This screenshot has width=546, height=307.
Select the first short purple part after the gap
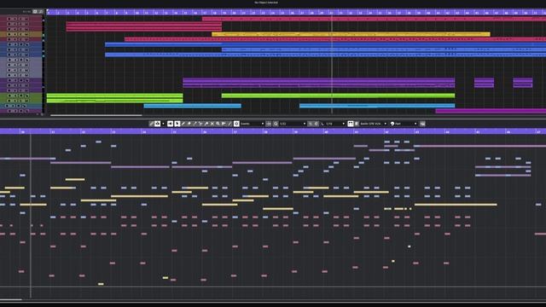click(x=484, y=83)
